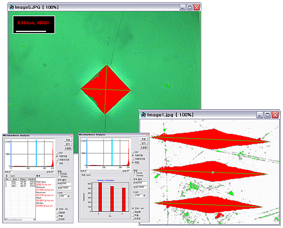The width and height of the screenshot is (283, 228).
Task: Click the Area column header in results table
Action: [x=15, y=179]
